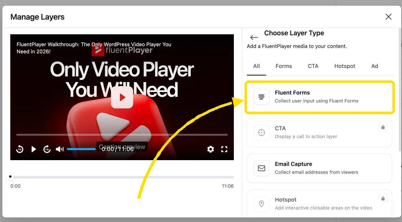Rewind 10 seconds in the video
This screenshot has height=222, width=402.
[x=20, y=149]
